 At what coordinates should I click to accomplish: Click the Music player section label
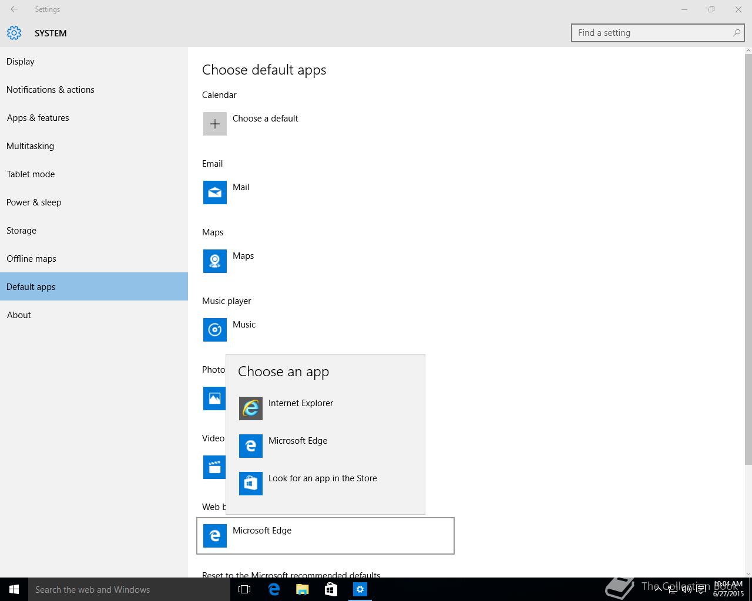tap(226, 300)
